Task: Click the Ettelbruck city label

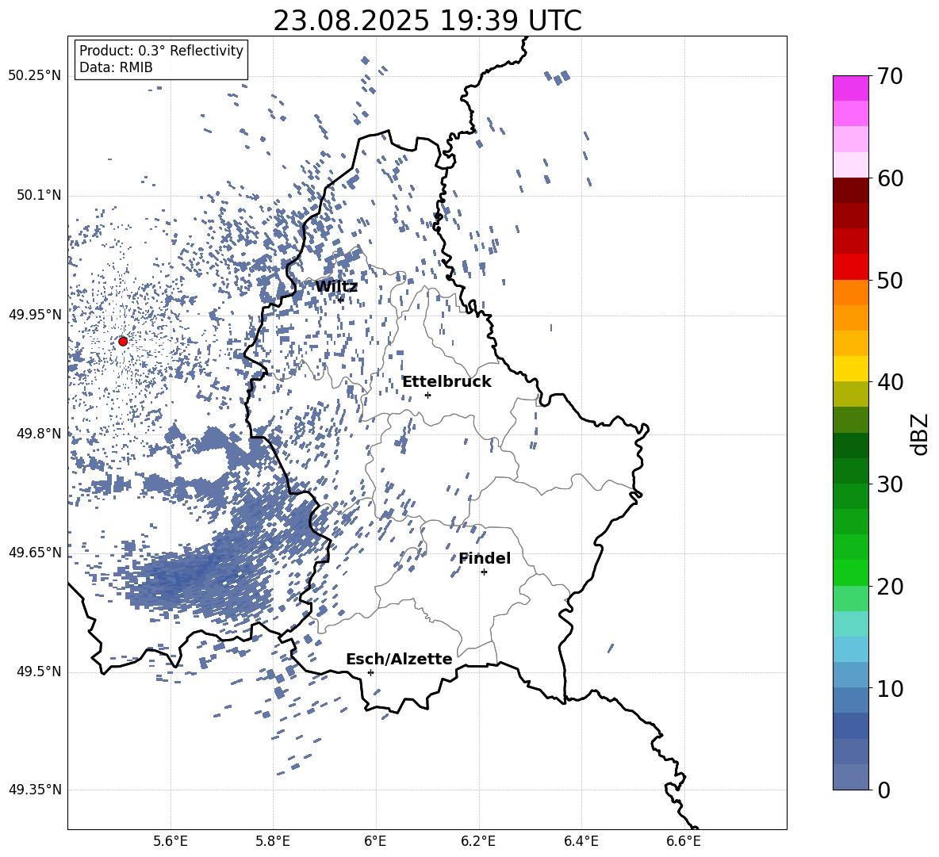Action: click(x=447, y=382)
